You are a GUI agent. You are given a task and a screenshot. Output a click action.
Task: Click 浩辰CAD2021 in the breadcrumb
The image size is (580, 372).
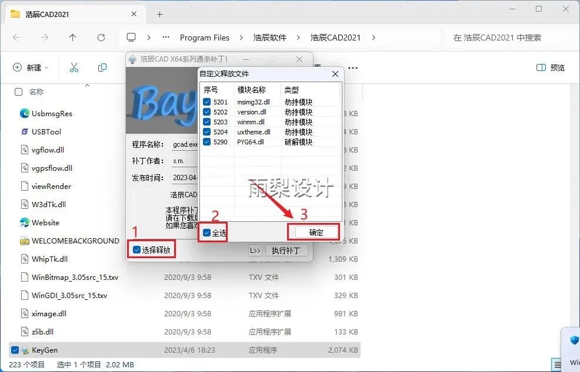[x=335, y=38]
